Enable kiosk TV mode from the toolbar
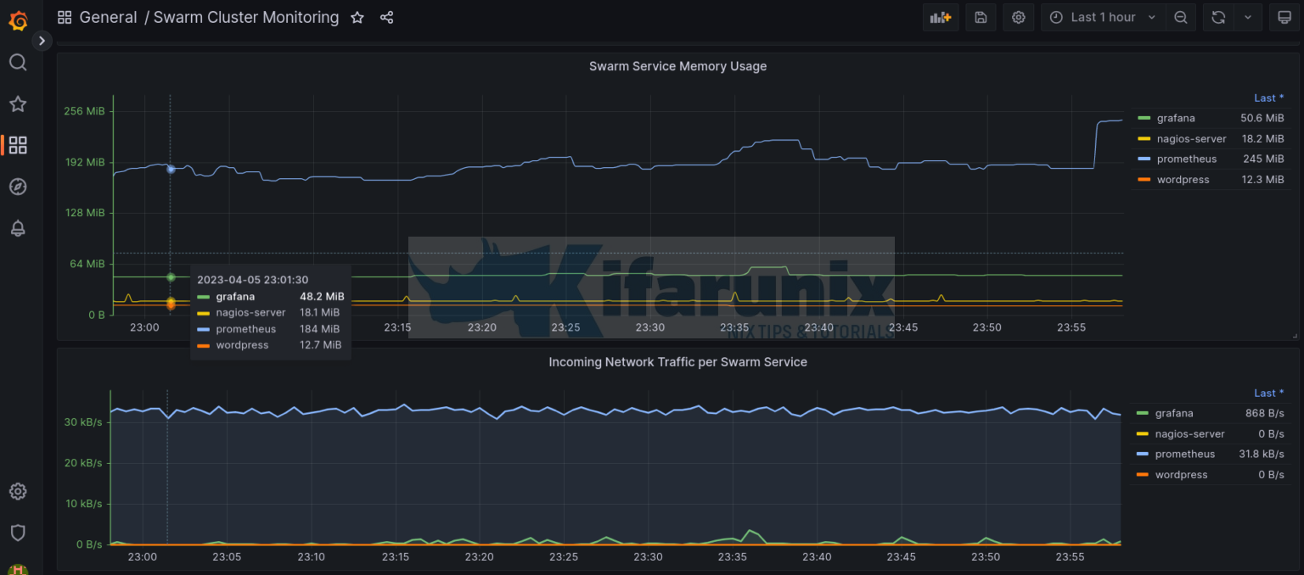1304x575 pixels. point(1284,17)
